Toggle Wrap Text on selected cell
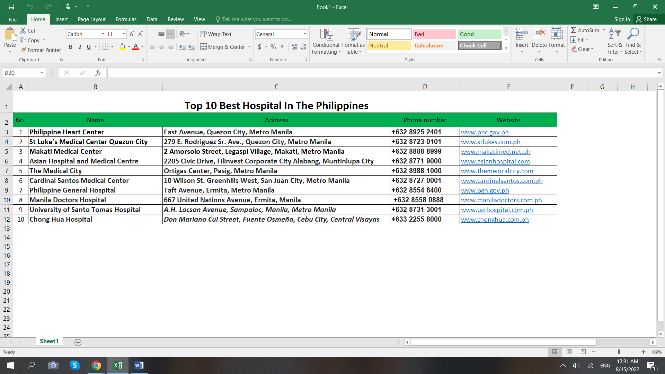Viewport: 665px width, 374px height. (216, 34)
